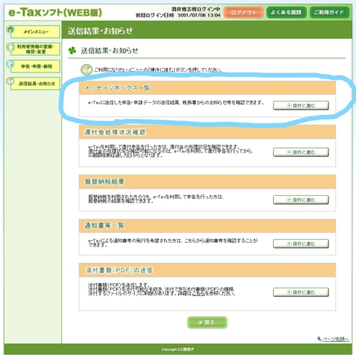
Task: Click the home icon beside メインメニュー
Action: point(10,29)
